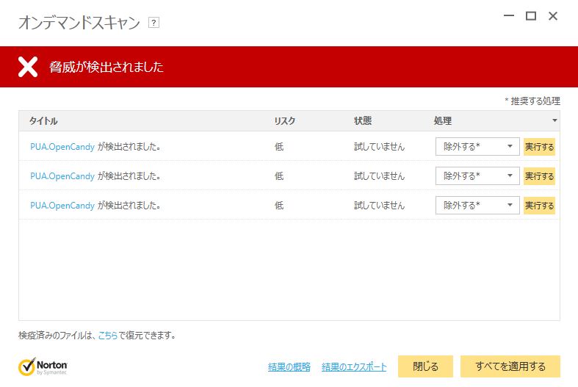Click the こちら restore link

pyautogui.click(x=108, y=336)
